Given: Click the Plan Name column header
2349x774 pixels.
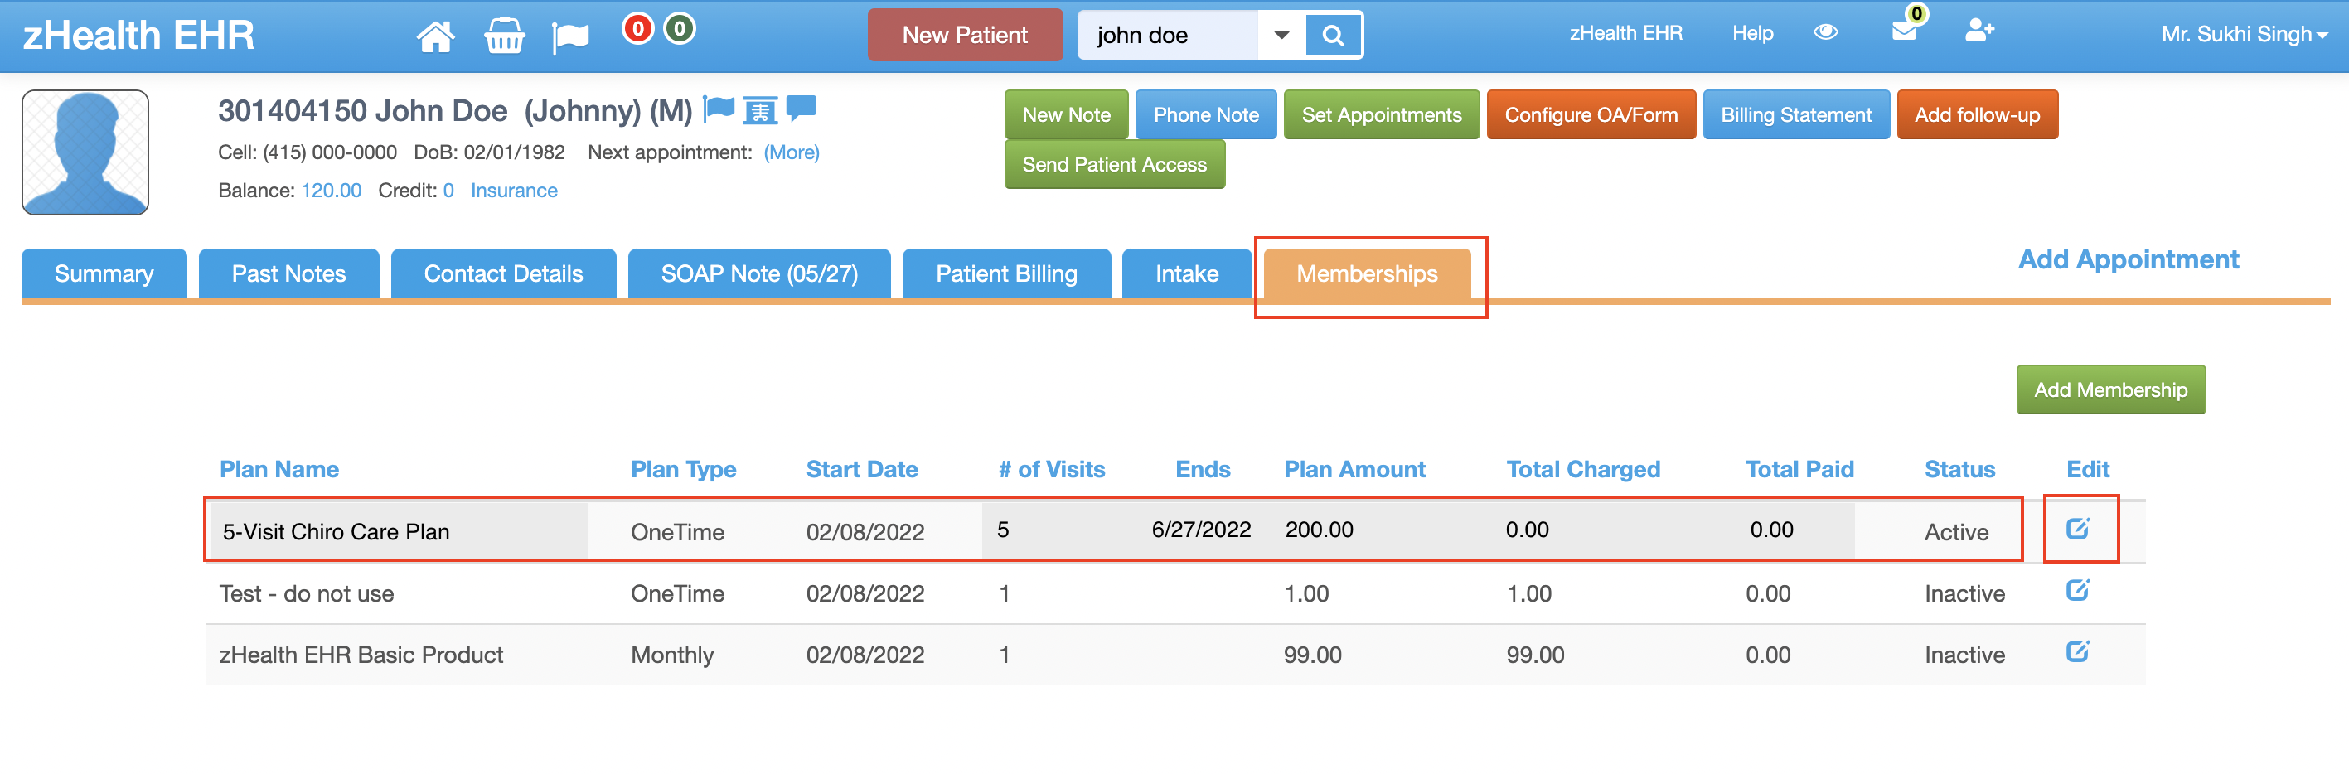Looking at the screenshot, I should tap(279, 468).
